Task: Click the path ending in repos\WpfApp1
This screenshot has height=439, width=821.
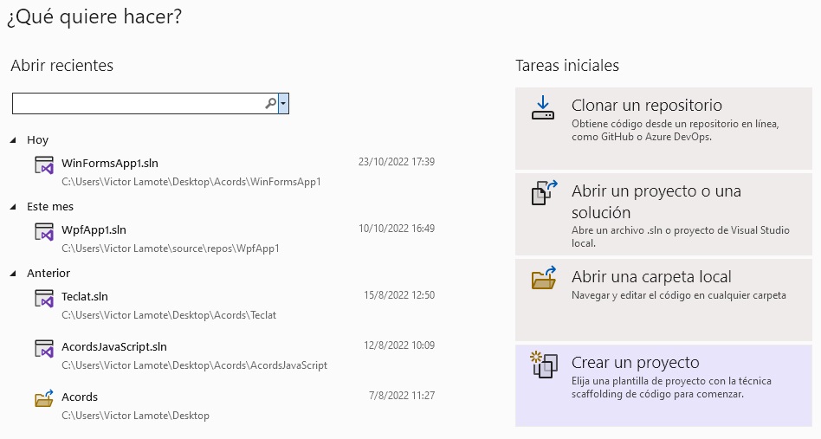Action: tap(170, 249)
